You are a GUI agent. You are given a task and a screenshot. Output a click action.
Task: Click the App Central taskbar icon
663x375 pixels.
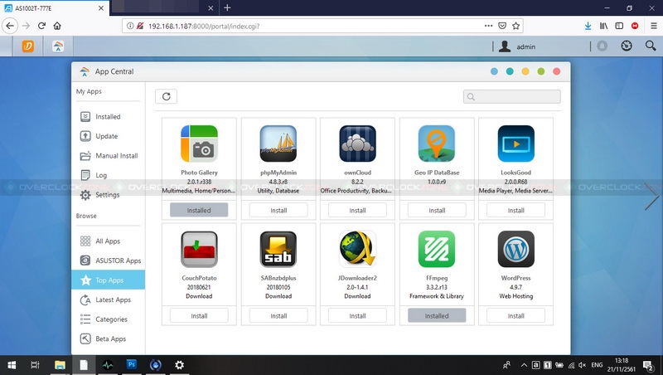(58, 46)
